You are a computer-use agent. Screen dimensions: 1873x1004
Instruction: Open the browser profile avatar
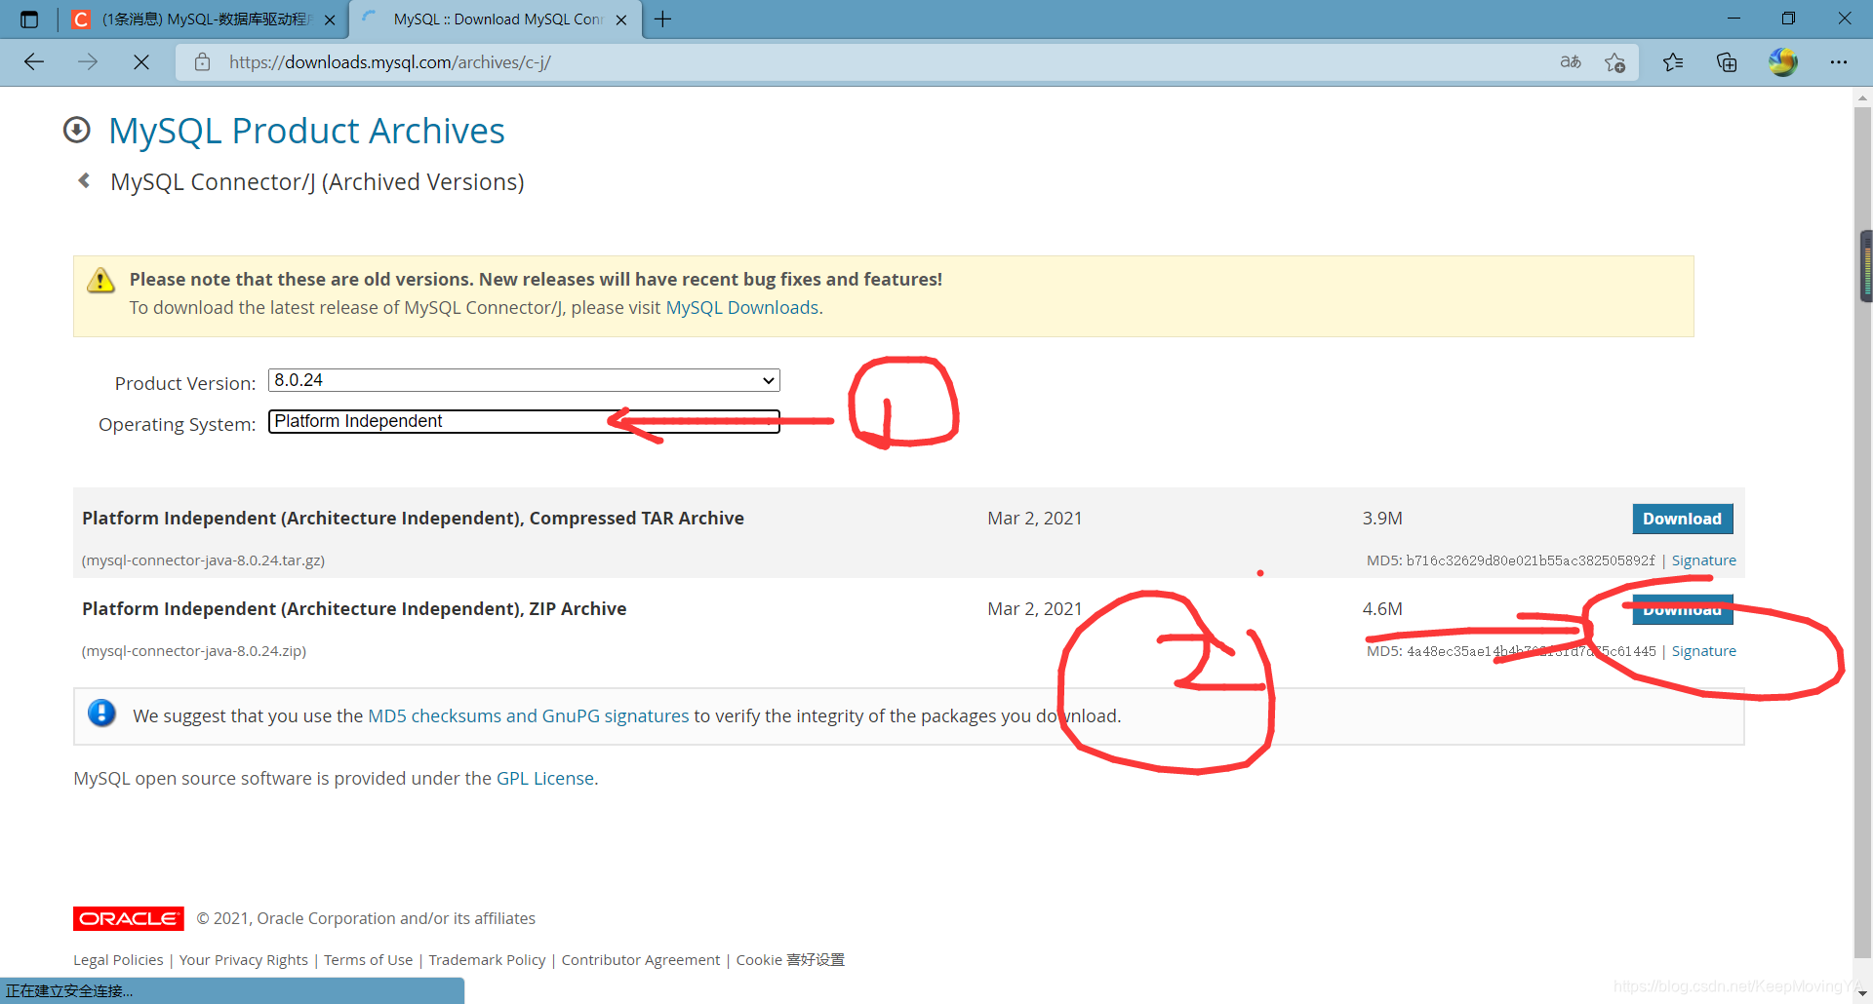[x=1783, y=62]
